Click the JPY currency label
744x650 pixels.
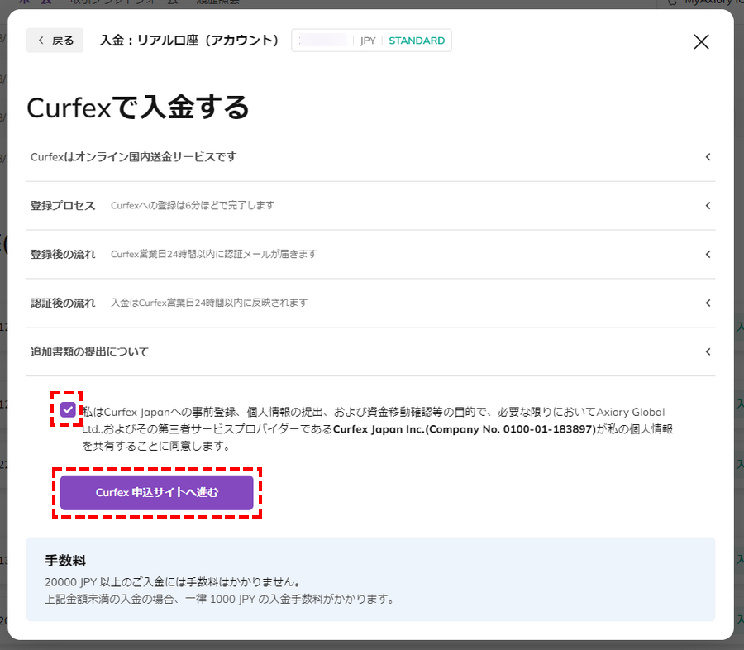[368, 41]
